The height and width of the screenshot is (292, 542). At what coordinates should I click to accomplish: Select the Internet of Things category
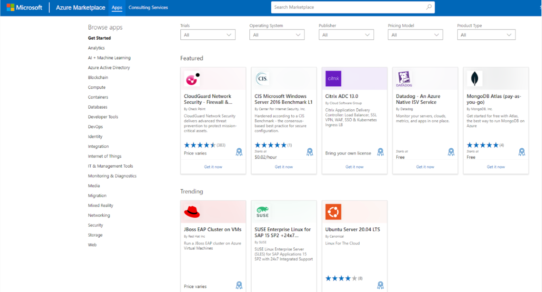(105, 156)
